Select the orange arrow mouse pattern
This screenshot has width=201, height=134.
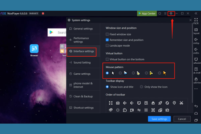(159, 73)
